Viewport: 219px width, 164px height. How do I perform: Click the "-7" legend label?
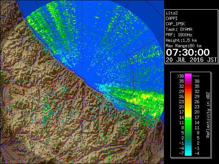[x=181, y=153]
